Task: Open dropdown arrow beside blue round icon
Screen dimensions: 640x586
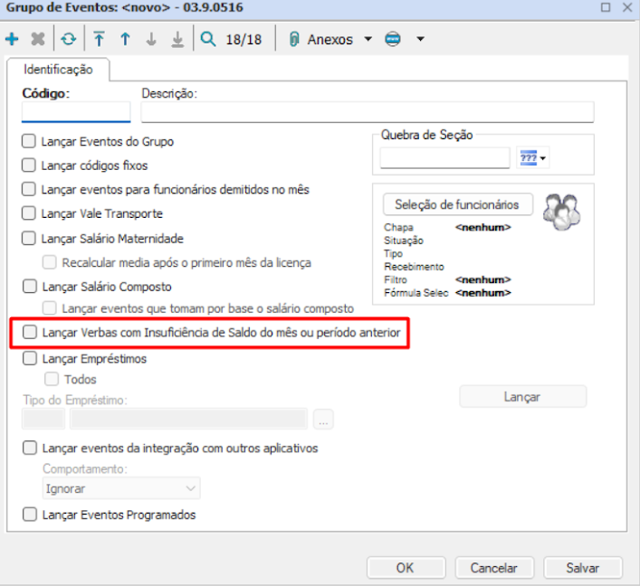Action: [420, 39]
